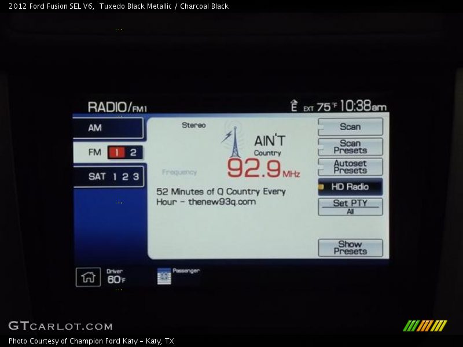Tap the Show Presets button
463x347 pixels.
pos(351,248)
